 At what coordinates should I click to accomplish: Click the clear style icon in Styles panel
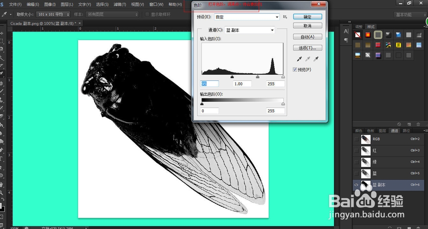399,124
